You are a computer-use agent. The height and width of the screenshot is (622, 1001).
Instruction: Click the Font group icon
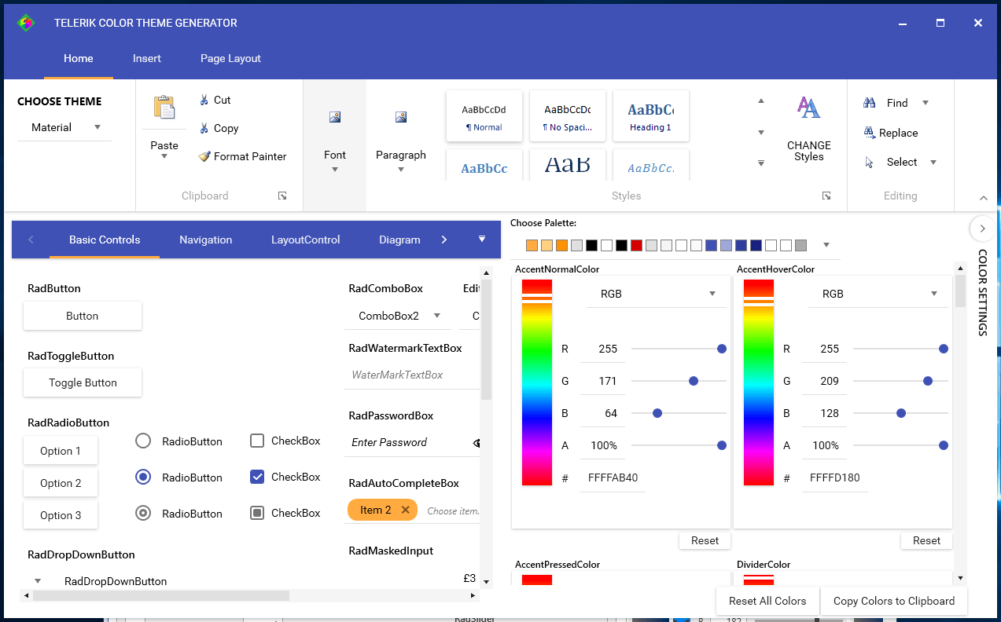(335, 117)
